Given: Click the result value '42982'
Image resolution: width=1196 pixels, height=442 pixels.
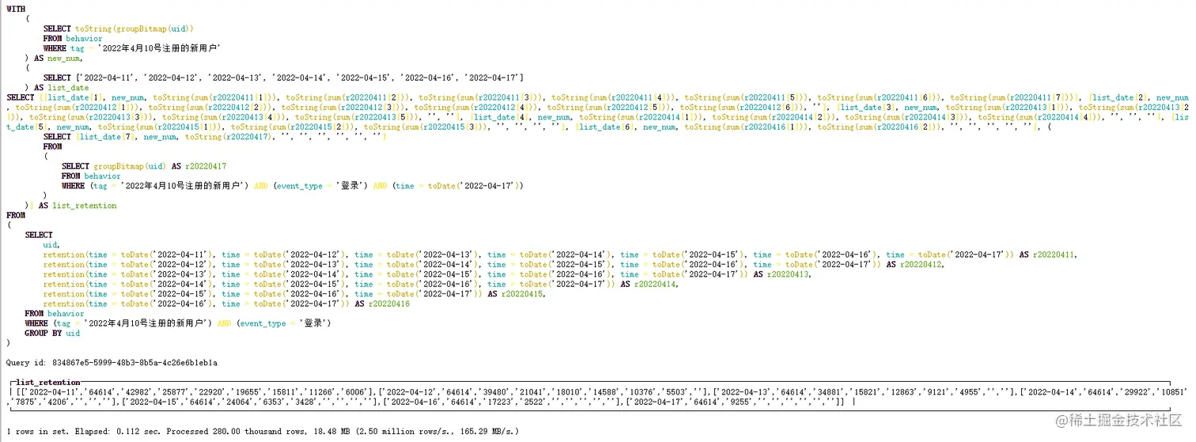Looking at the screenshot, I should pos(138,391).
